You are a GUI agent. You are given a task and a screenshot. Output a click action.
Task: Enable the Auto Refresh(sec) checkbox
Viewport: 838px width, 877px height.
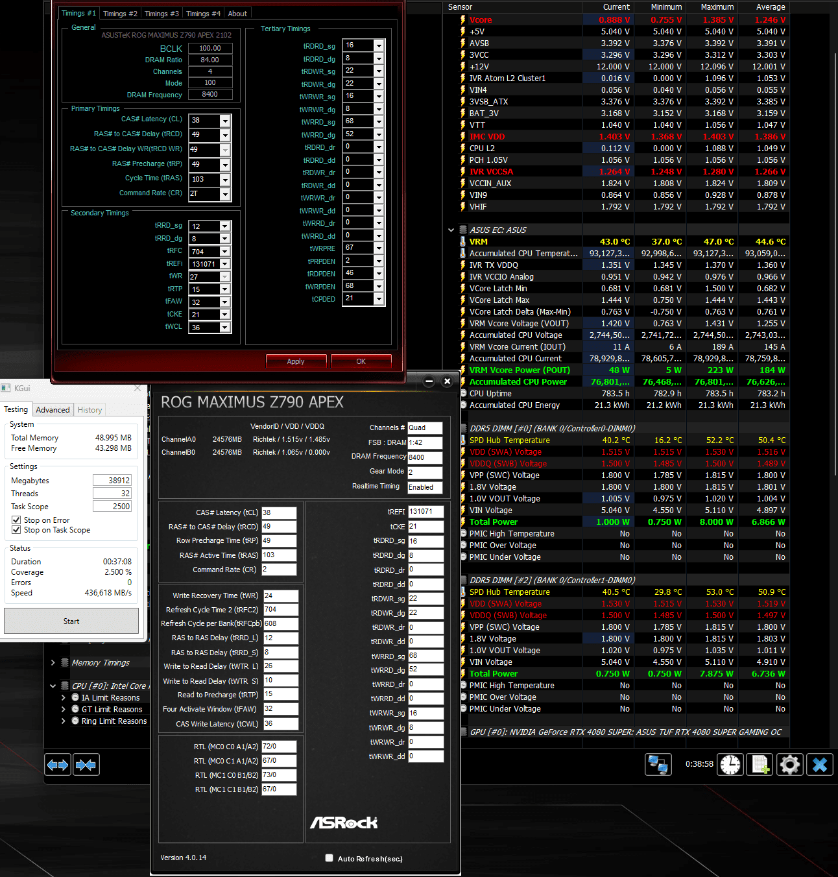tap(329, 858)
